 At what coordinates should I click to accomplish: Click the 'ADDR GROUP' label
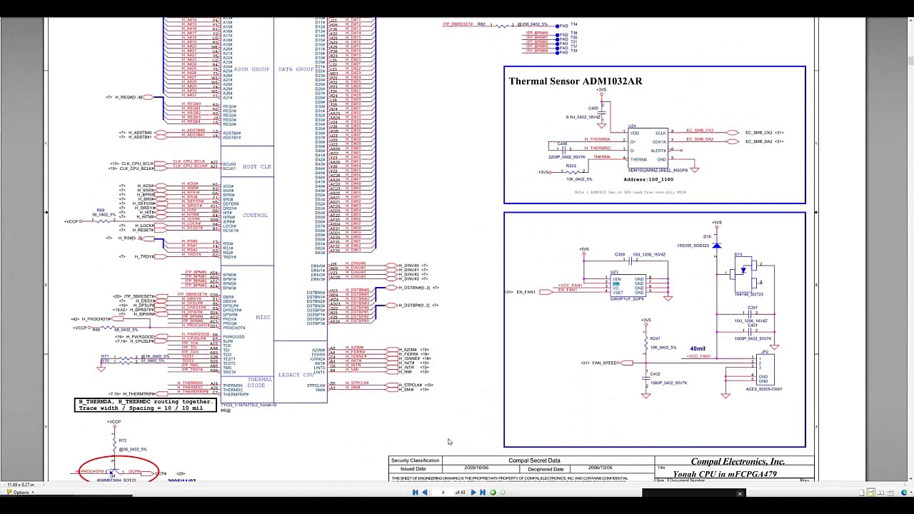[251, 69]
